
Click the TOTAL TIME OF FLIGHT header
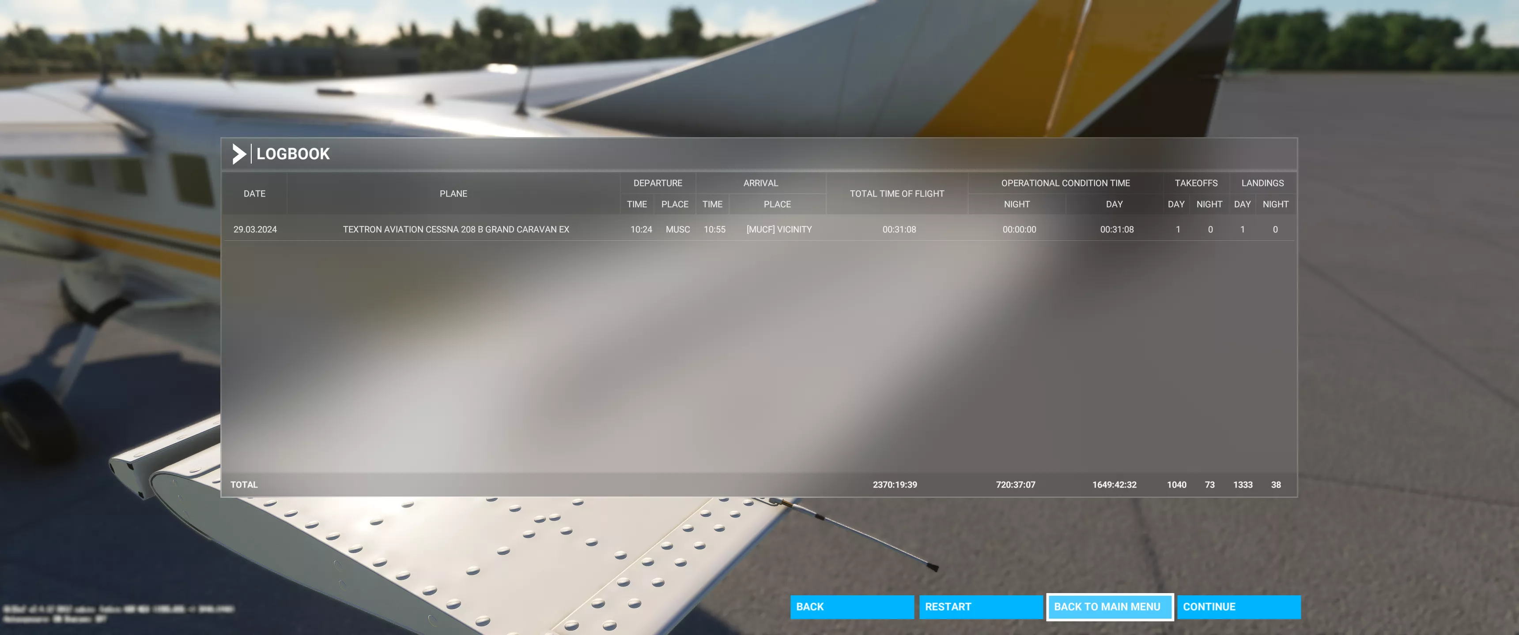pos(897,194)
